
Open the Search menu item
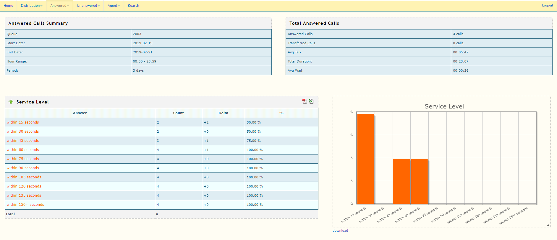[133, 6]
